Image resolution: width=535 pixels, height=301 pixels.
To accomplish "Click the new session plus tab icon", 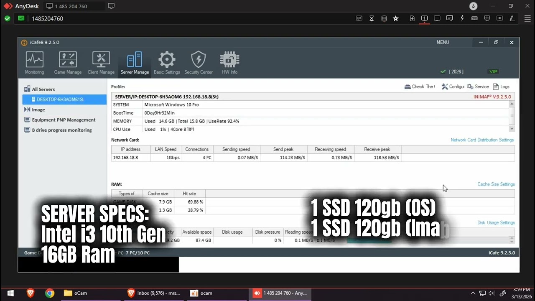I will (111, 6).
